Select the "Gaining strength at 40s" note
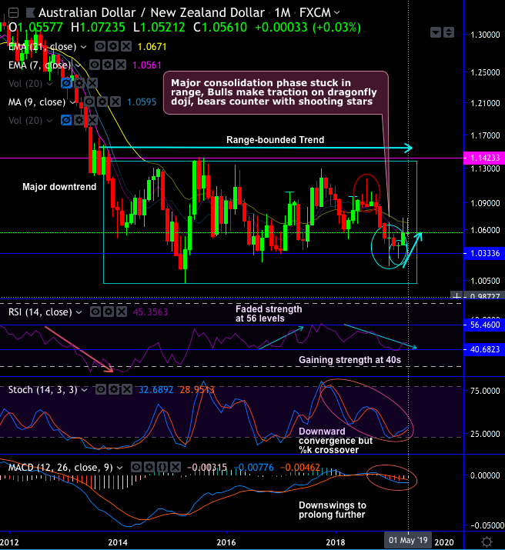This screenshot has width=505, height=550. point(349,360)
